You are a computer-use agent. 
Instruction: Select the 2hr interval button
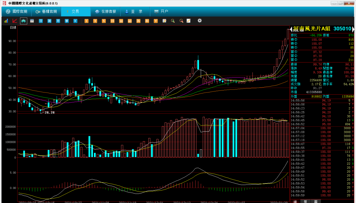click(x=138, y=21)
